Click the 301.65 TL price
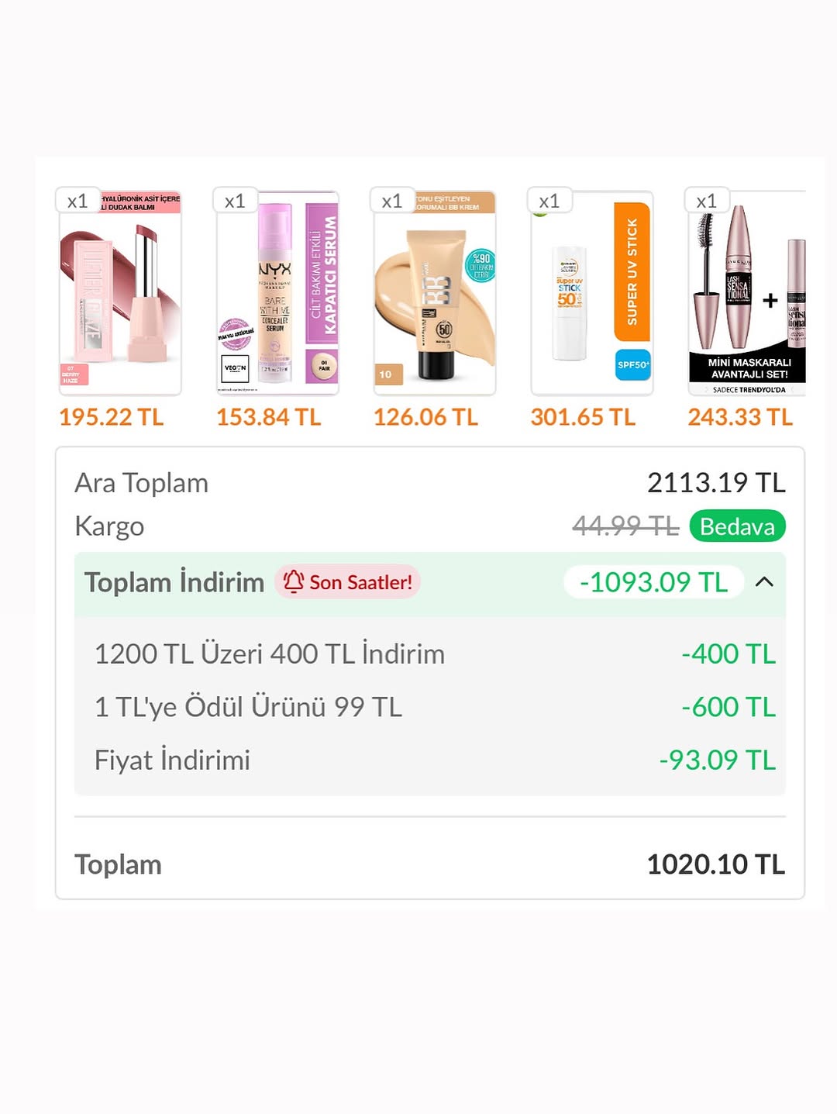837x1114 pixels. (583, 417)
